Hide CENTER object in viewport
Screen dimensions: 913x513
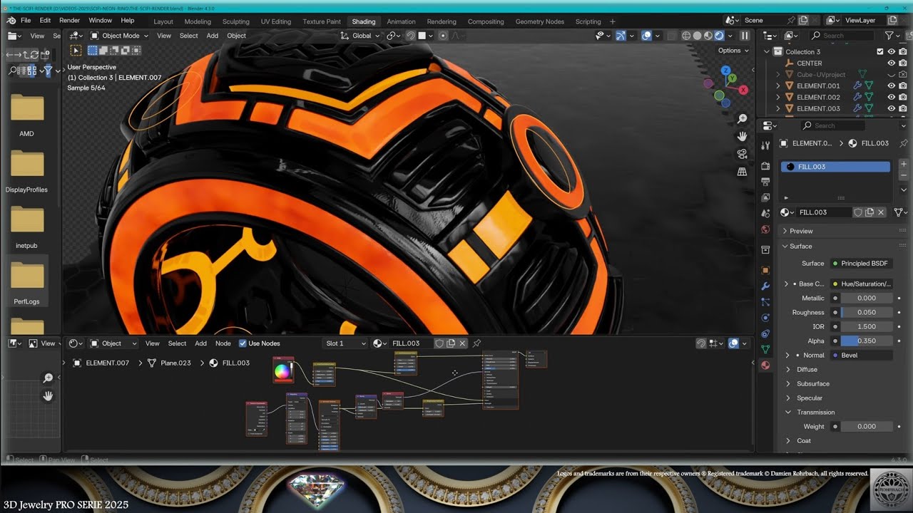click(x=891, y=63)
